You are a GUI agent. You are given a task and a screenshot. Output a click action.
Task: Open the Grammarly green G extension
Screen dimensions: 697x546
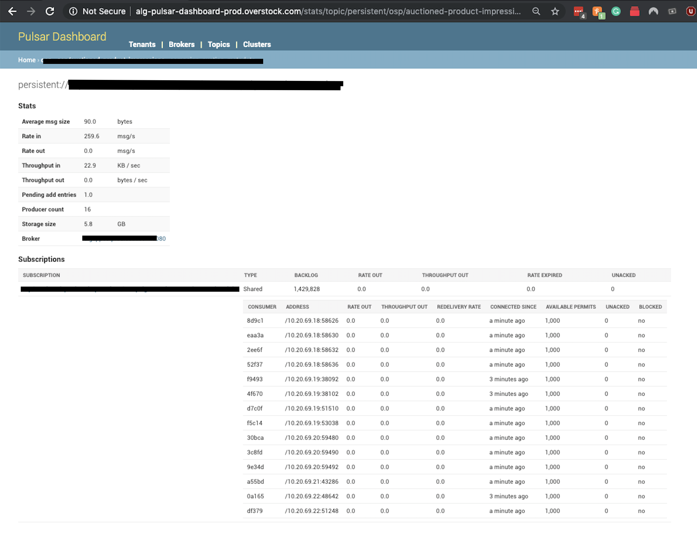point(616,12)
